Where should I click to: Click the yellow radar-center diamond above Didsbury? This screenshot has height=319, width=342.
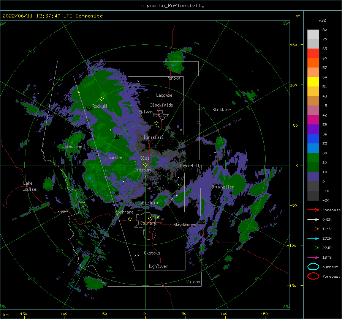145,165
